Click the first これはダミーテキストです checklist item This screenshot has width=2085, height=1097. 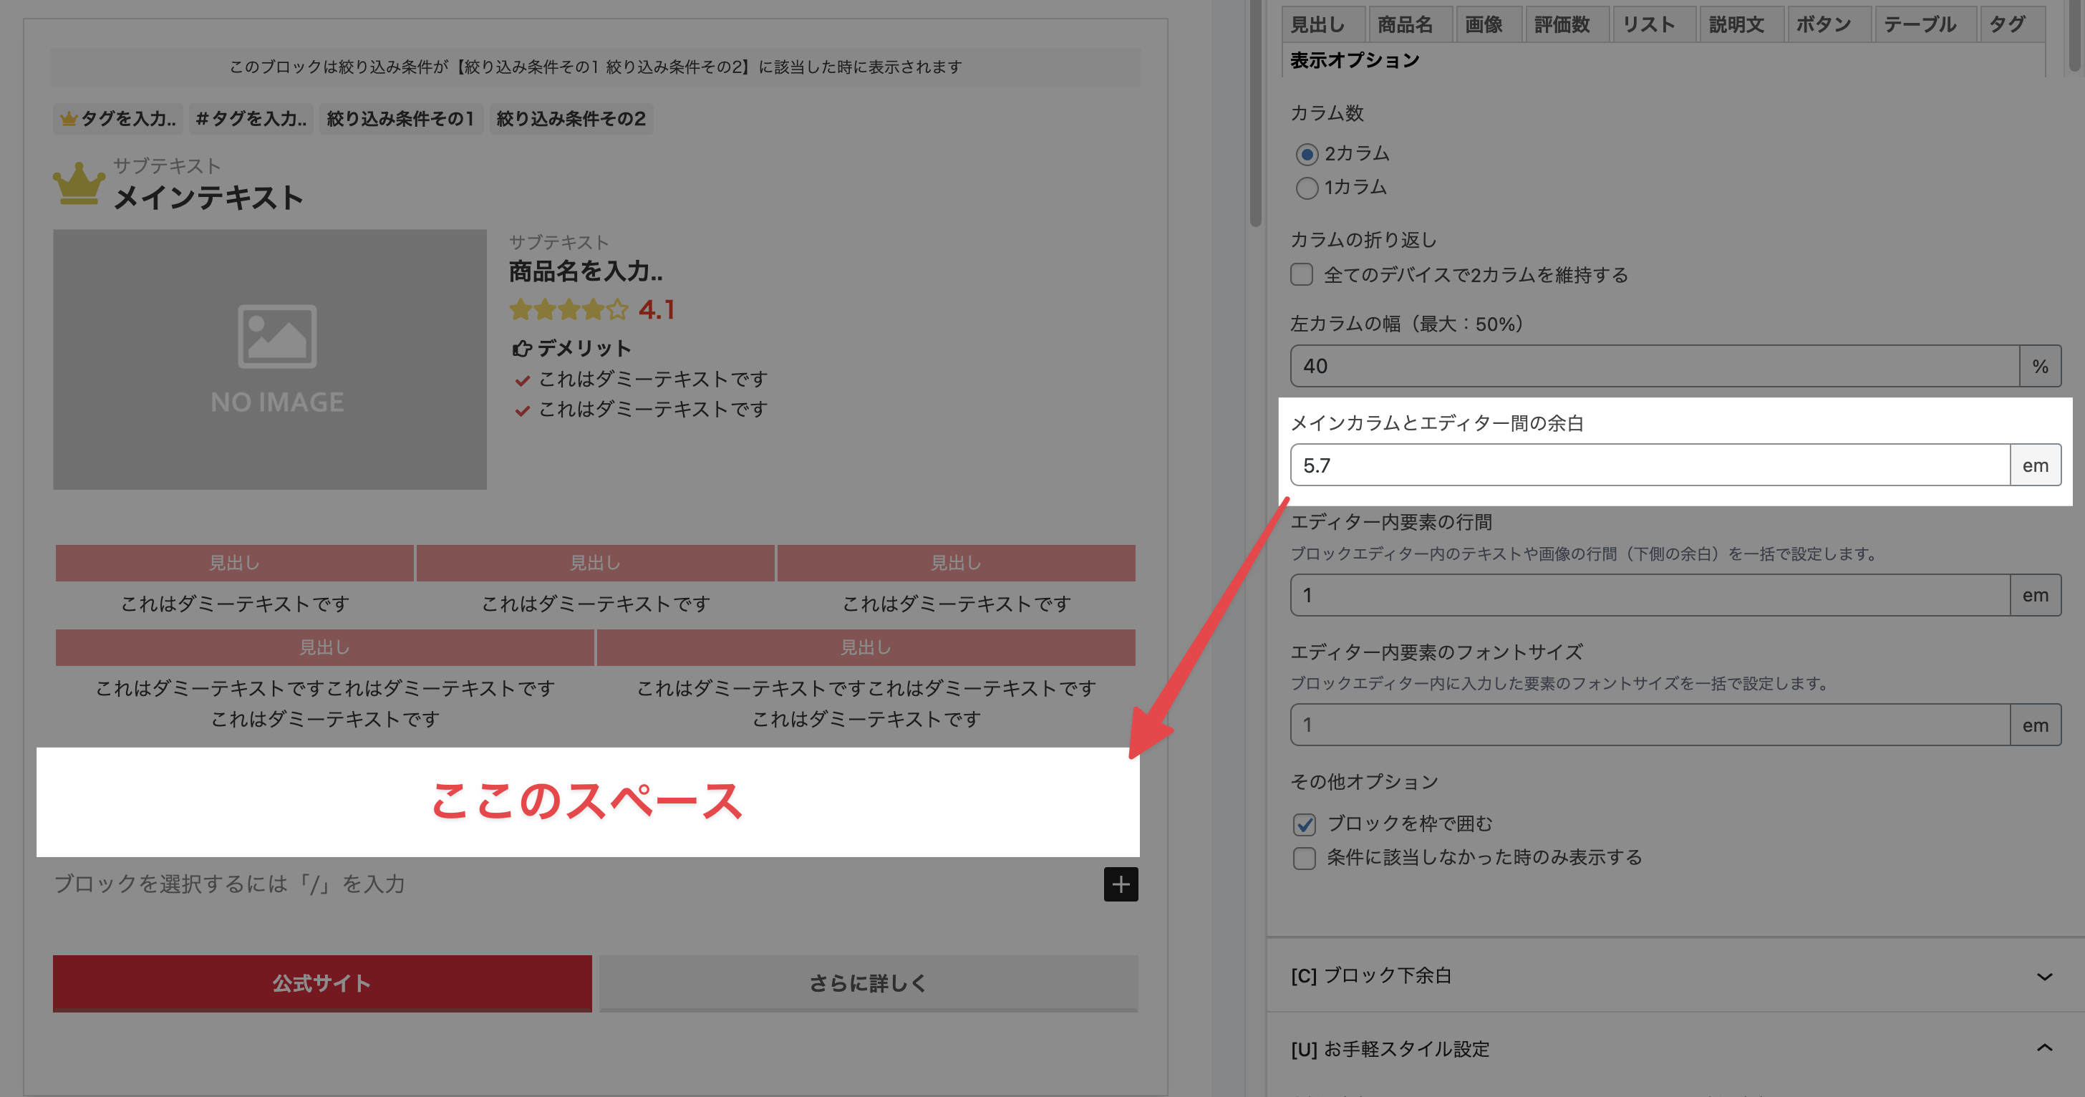653,379
